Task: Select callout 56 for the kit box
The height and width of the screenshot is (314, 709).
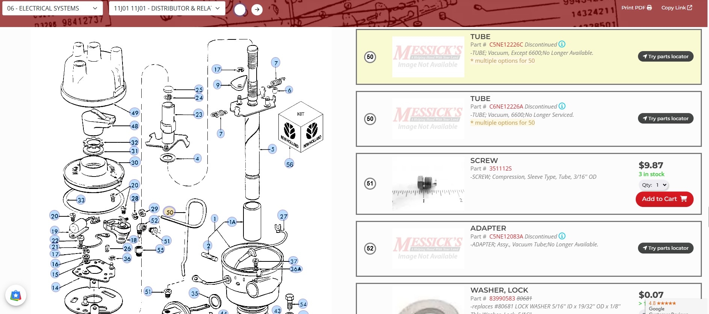Action: [289, 164]
